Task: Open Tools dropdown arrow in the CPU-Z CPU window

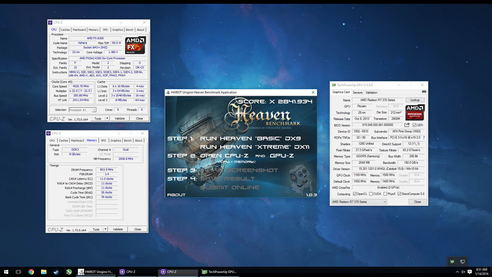Action: 107,118
